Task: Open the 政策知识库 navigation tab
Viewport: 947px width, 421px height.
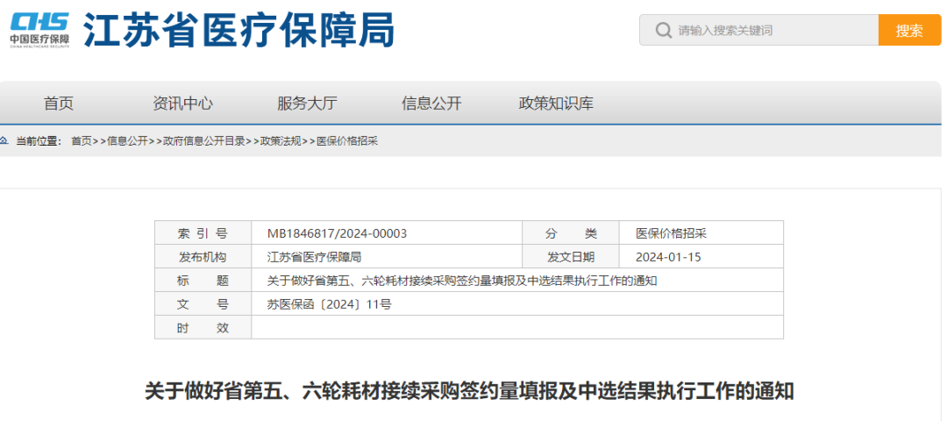Action: point(556,103)
